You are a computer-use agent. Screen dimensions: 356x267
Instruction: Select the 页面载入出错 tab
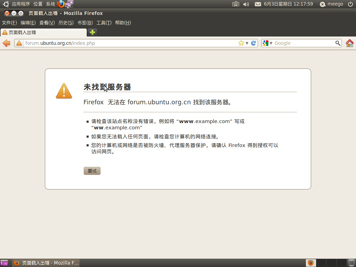[43, 32]
